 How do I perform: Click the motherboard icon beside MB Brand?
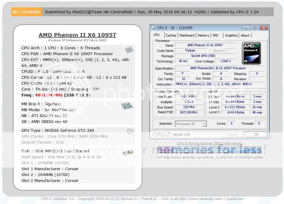(127, 106)
